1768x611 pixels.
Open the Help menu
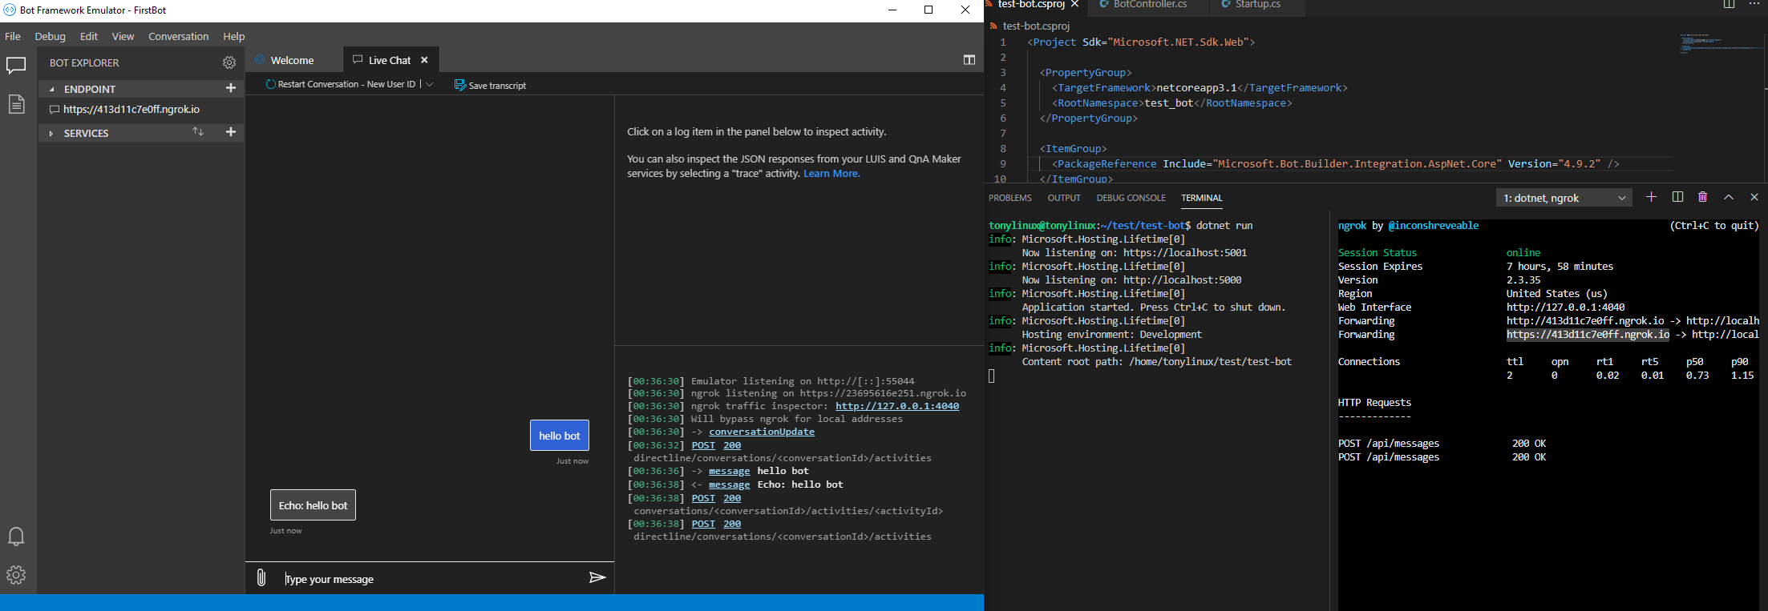(x=234, y=36)
